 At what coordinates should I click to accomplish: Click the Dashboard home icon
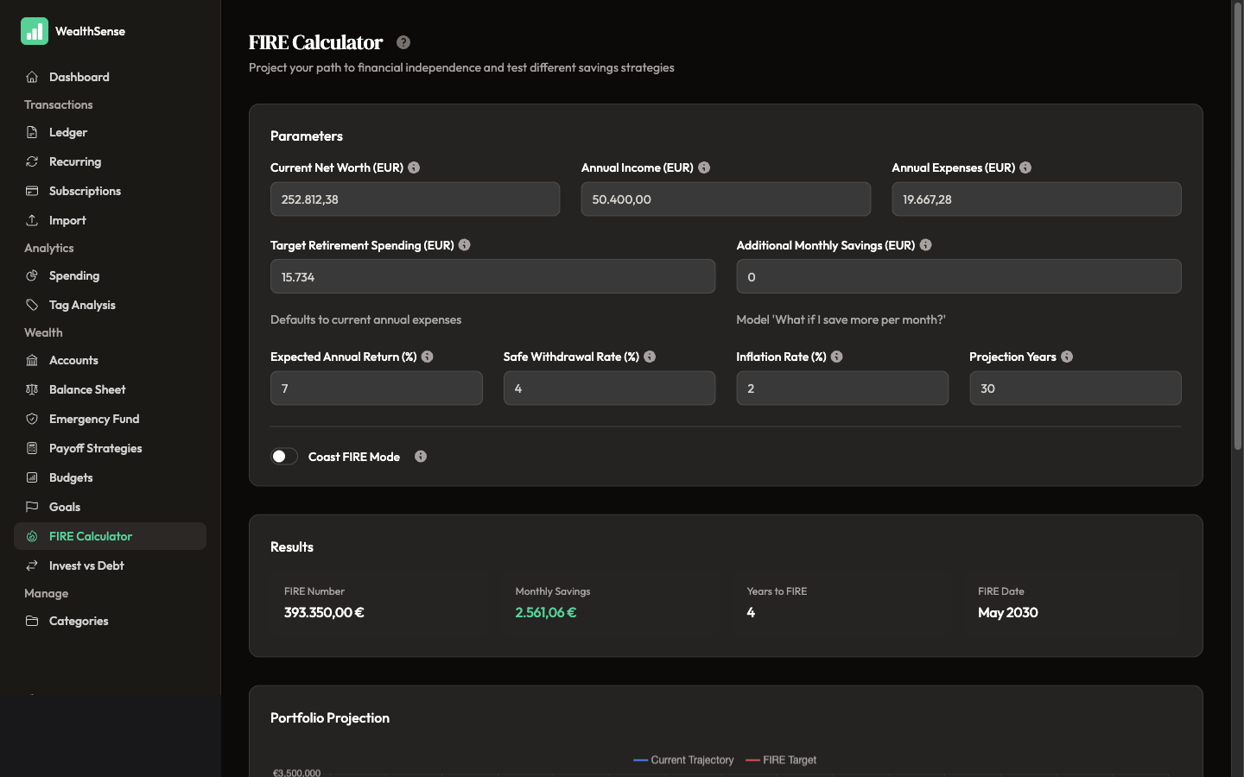(32, 77)
